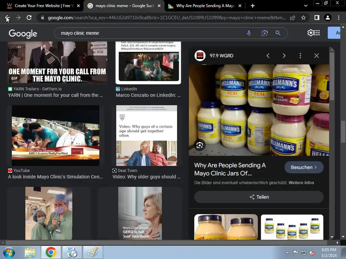Select the mayo clinic meme Google tab
The width and height of the screenshot is (346, 259).
[124, 6]
